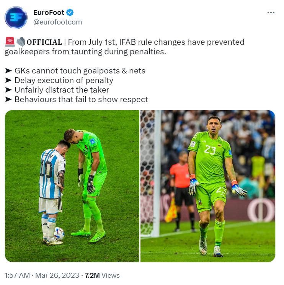Screen dimensions: 284x285
Task: Open the photo of goalkeeper number 23
Action: [x=208, y=186]
